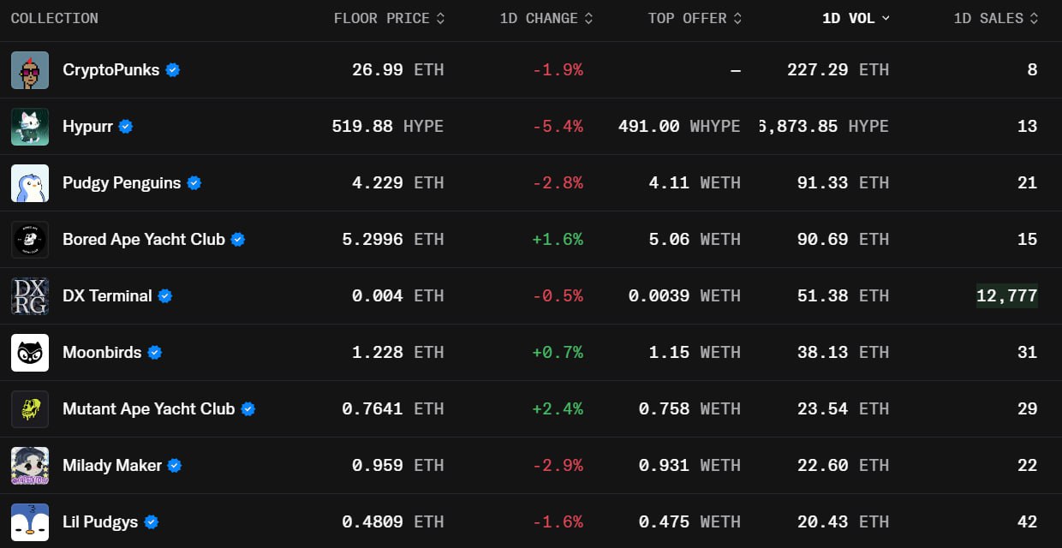The width and height of the screenshot is (1062, 548).
Task: Open the Lil Pudgys collection name
Action: [x=100, y=522]
